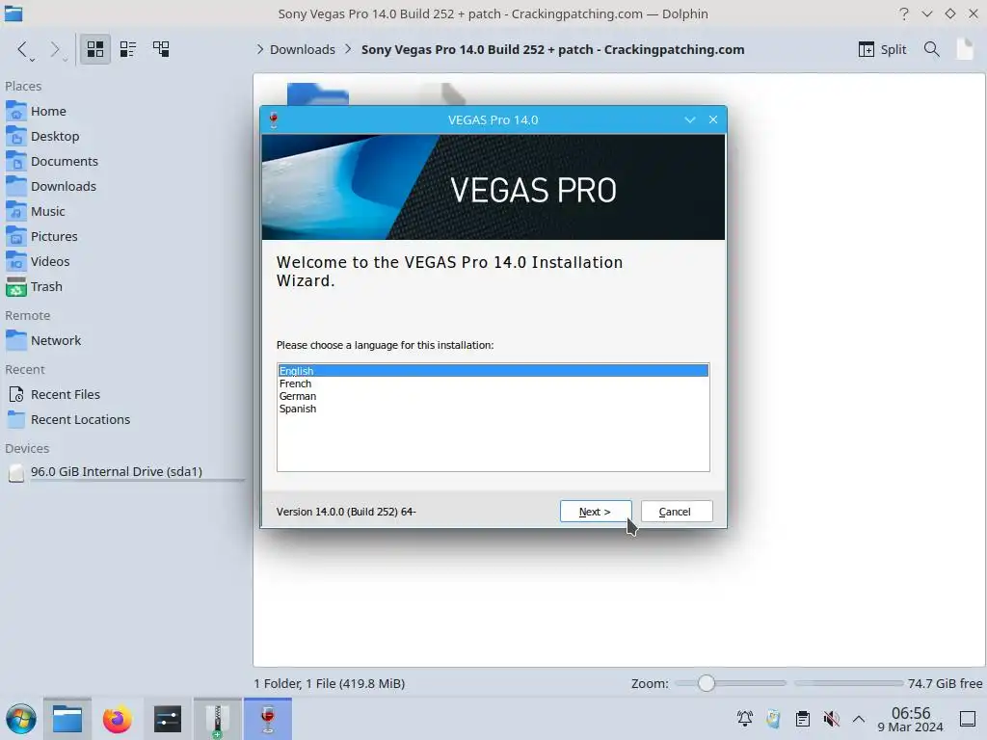Go back using Dolphin's back arrow
Viewport: 987px width, 740px height.
(x=23, y=49)
